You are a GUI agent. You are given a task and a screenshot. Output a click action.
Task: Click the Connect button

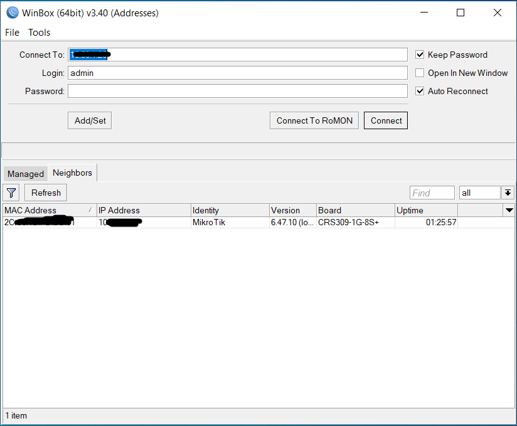(x=386, y=120)
